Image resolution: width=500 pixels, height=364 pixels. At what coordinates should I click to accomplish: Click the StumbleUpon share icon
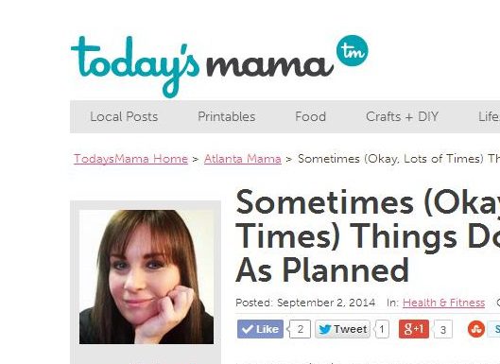point(476,329)
